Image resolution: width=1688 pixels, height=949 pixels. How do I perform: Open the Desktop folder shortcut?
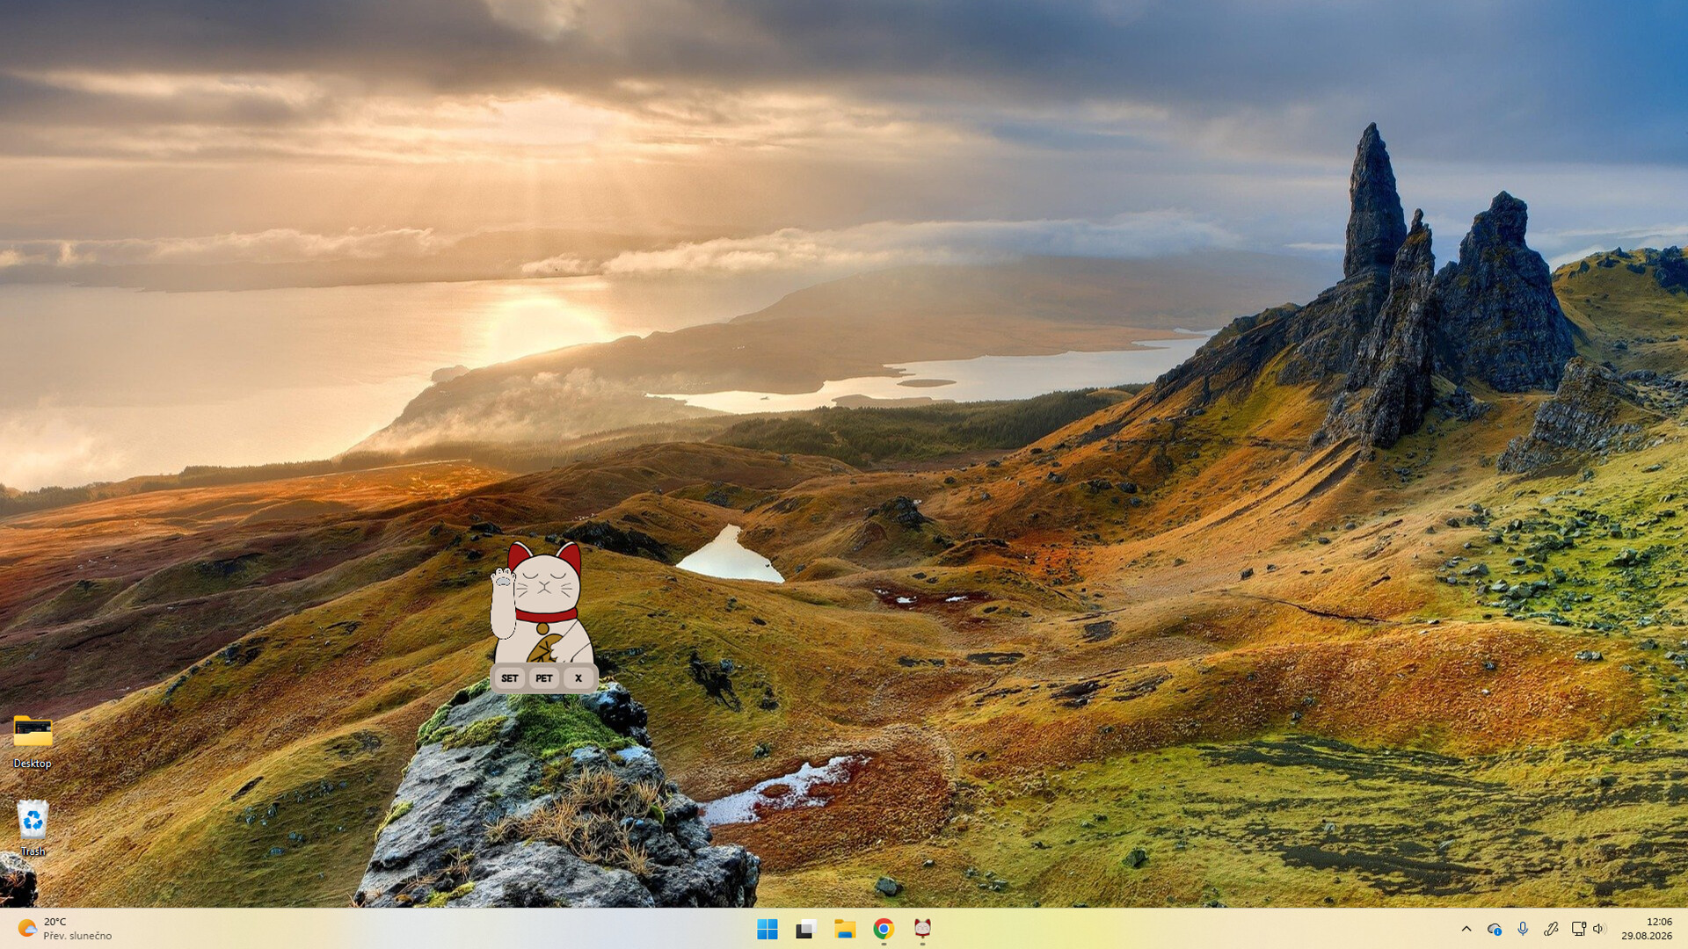coord(33,742)
